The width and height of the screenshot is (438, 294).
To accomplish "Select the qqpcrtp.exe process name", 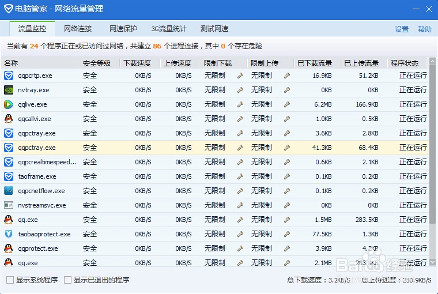I will pos(35,76).
